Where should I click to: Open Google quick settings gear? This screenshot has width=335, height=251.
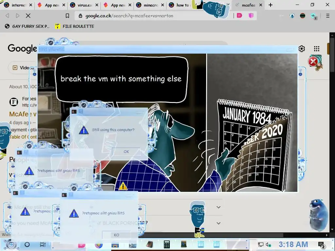click(301, 49)
